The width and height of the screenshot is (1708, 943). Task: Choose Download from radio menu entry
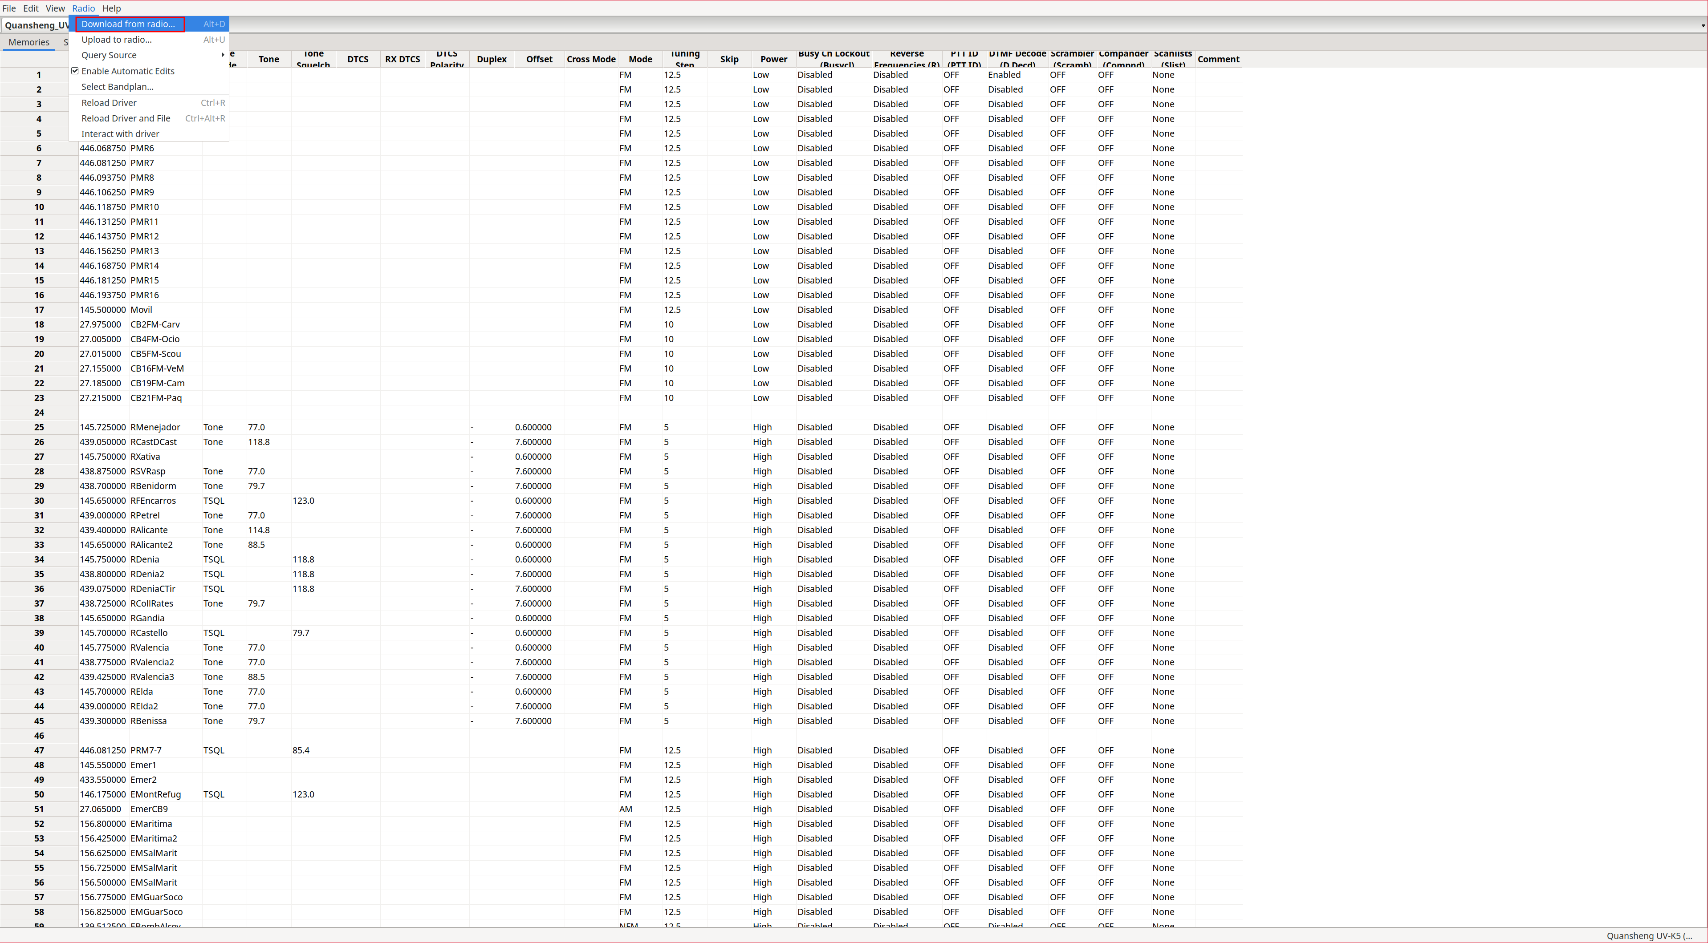point(128,24)
